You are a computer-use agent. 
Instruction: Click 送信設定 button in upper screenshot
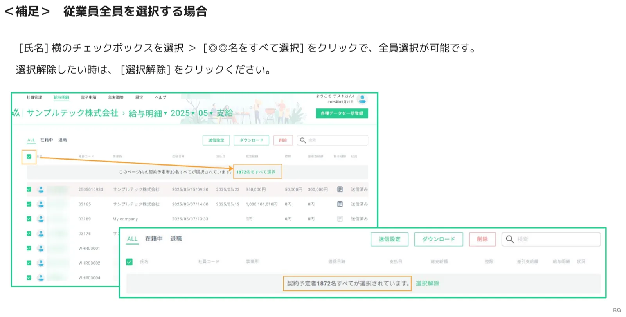[216, 140]
